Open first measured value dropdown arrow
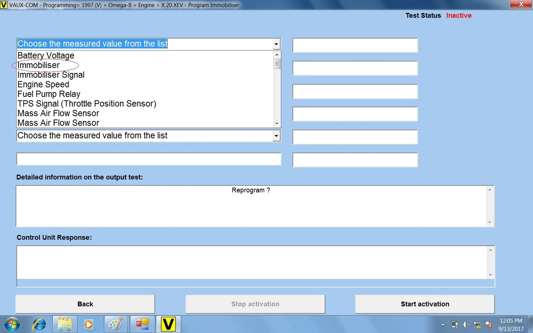The width and height of the screenshot is (533, 333). 276,44
